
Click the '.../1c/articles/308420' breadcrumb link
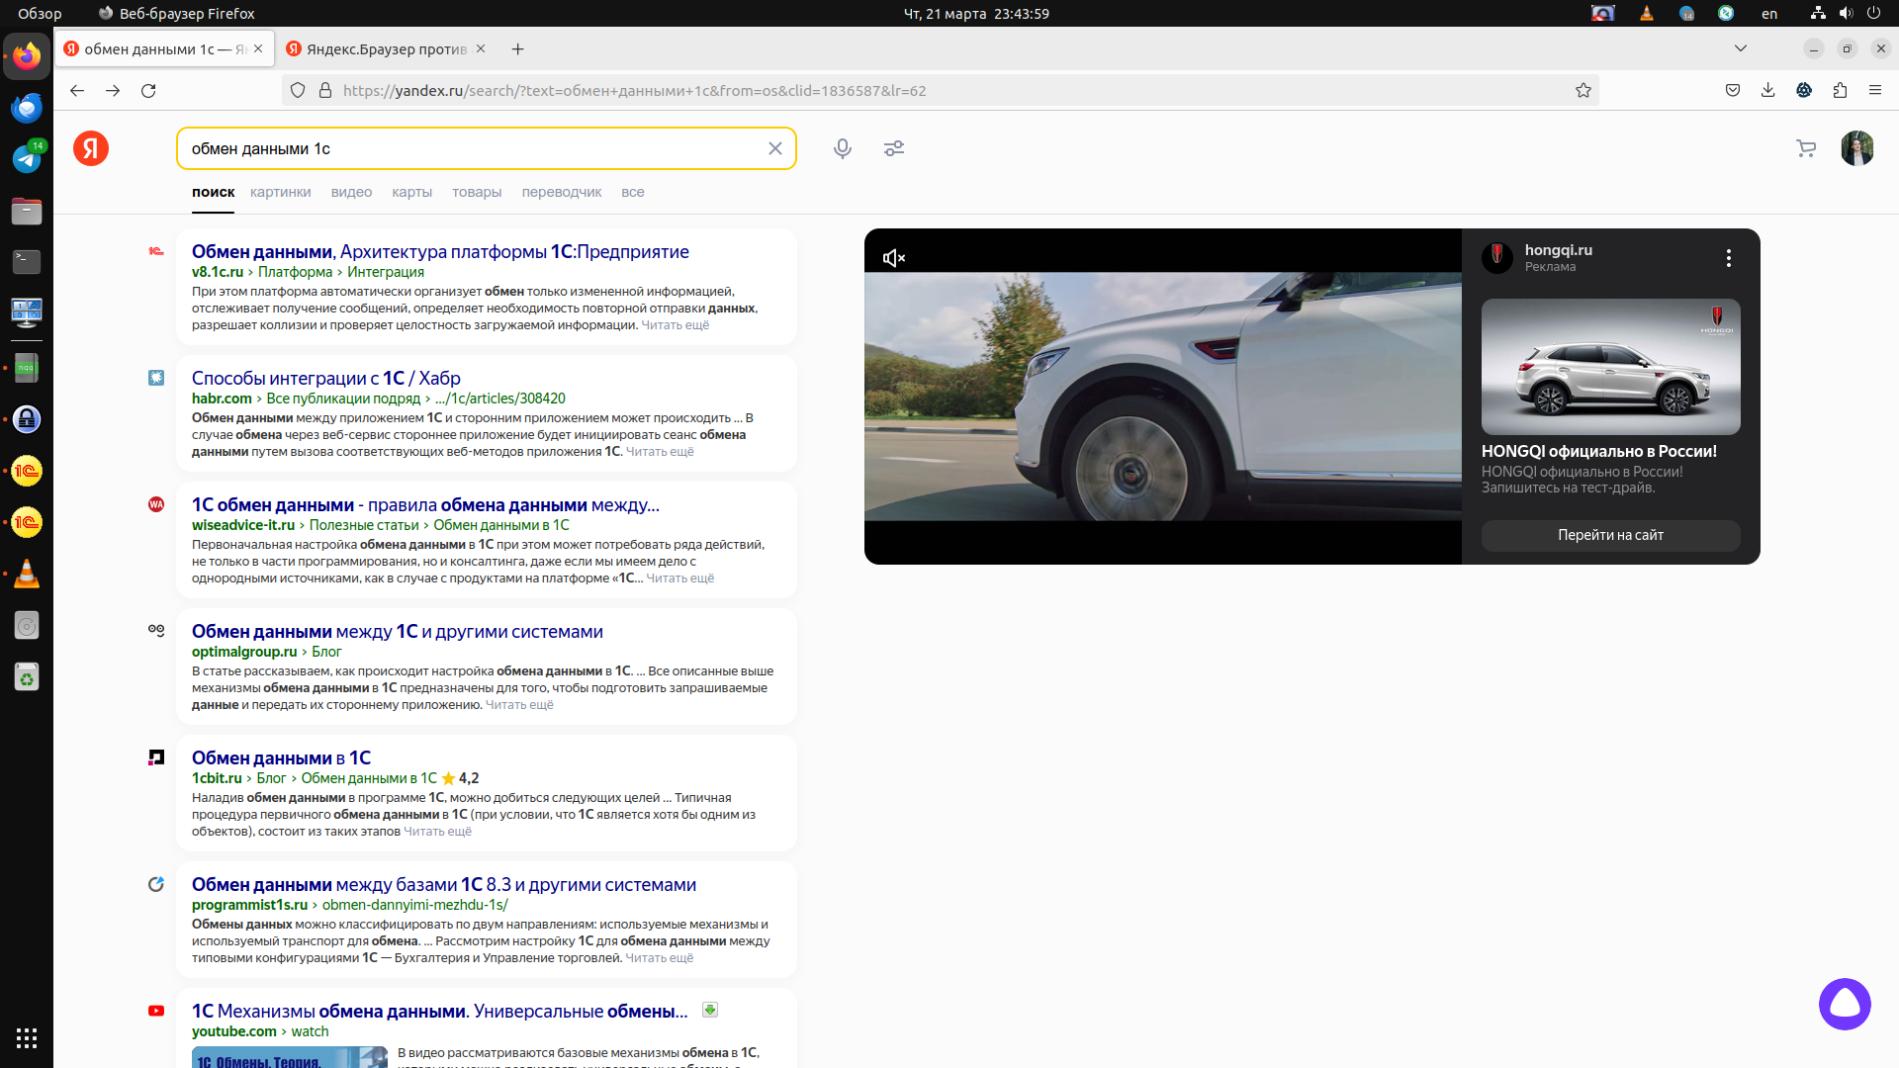point(500,399)
